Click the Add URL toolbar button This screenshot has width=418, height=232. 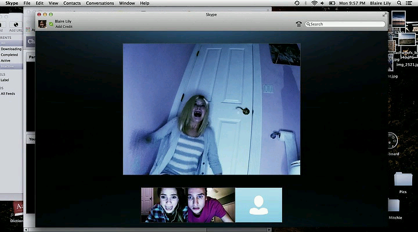pos(16,26)
